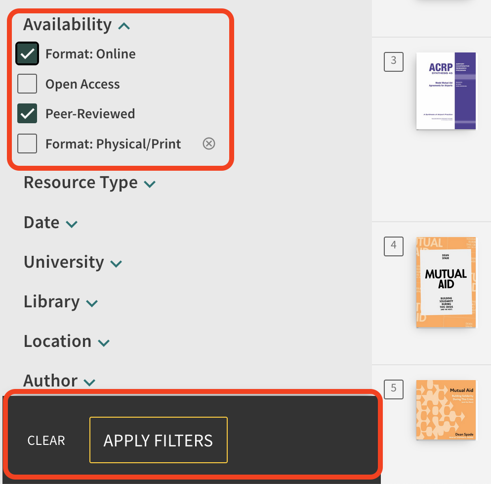The width and height of the screenshot is (491, 484).
Task: Uncheck the Format: Online checkbox
Action: pyautogui.click(x=27, y=54)
